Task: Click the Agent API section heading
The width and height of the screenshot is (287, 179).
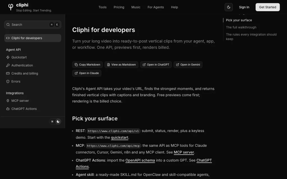Action: click(x=13, y=50)
